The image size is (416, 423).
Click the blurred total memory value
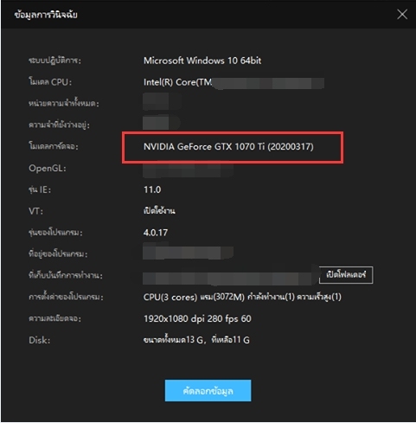pos(162,101)
